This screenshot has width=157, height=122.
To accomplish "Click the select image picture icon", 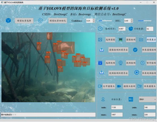I will (100, 40).
